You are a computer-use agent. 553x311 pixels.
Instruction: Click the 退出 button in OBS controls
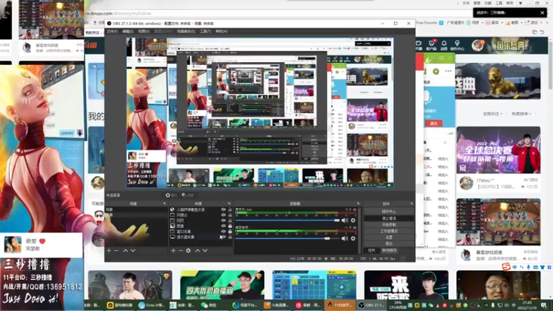[388, 244]
